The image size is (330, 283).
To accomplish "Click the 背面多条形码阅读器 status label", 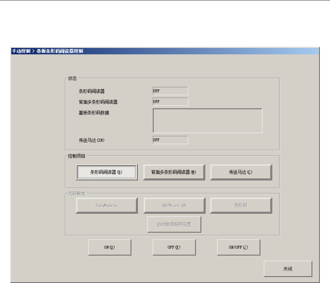I will pos(98,102).
